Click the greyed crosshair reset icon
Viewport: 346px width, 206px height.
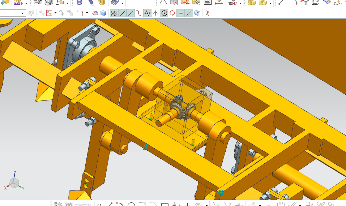pyautogui.click(x=61, y=13)
